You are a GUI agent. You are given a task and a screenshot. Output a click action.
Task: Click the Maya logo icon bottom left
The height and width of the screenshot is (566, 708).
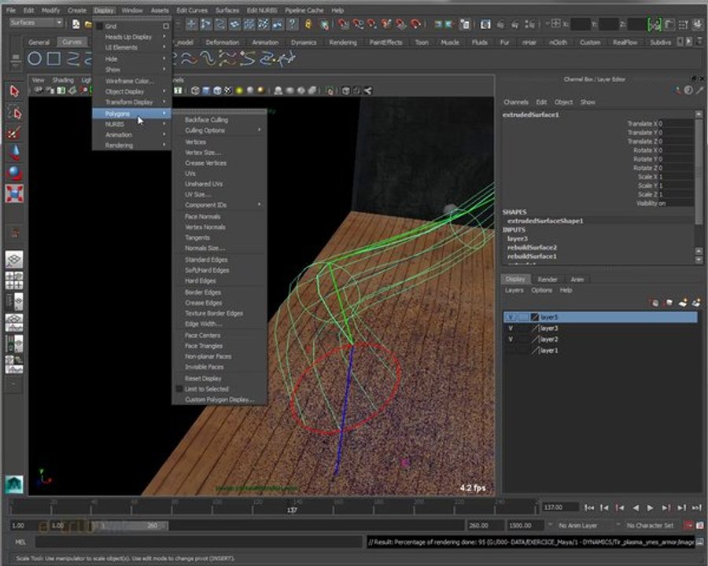[x=14, y=484]
